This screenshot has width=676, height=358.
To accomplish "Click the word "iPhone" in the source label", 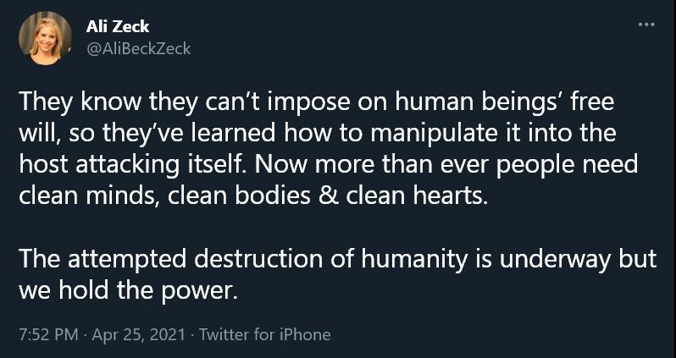I will [306, 333].
